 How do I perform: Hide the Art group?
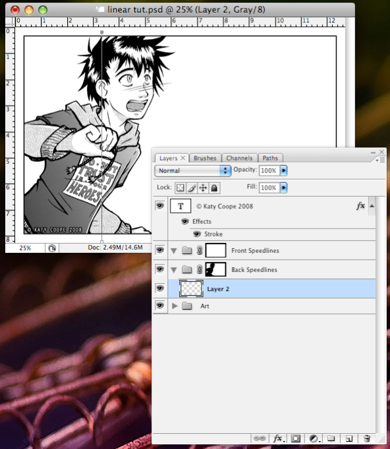point(160,306)
